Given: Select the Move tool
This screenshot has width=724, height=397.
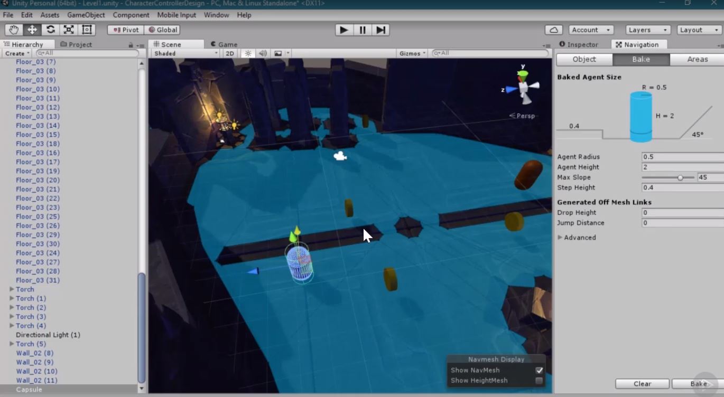Looking at the screenshot, I should pyautogui.click(x=32, y=30).
